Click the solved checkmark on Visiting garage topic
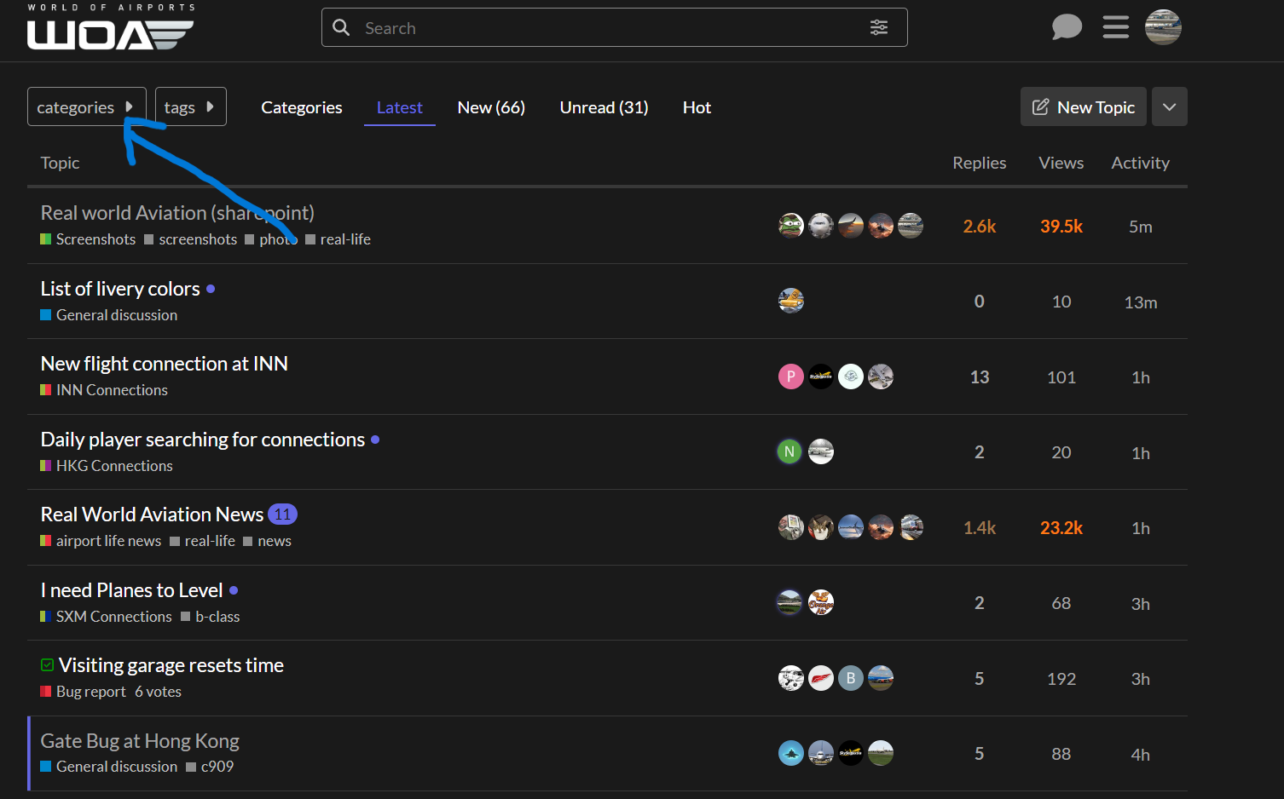Image resolution: width=1284 pixels, height=799 pixels. coord(48,665)
